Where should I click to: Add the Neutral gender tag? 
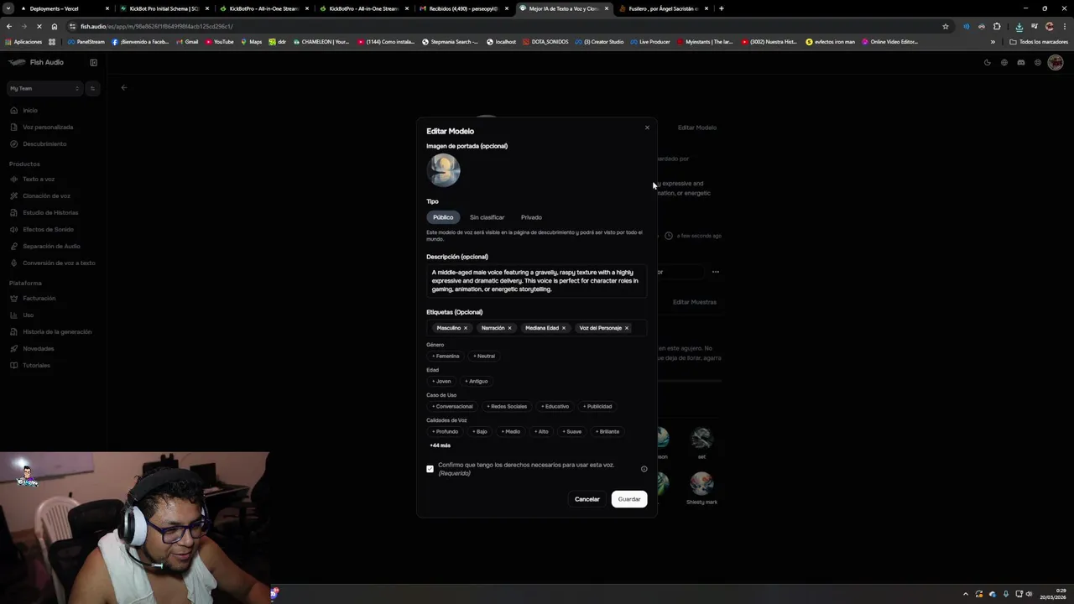(x=484, y=356)
